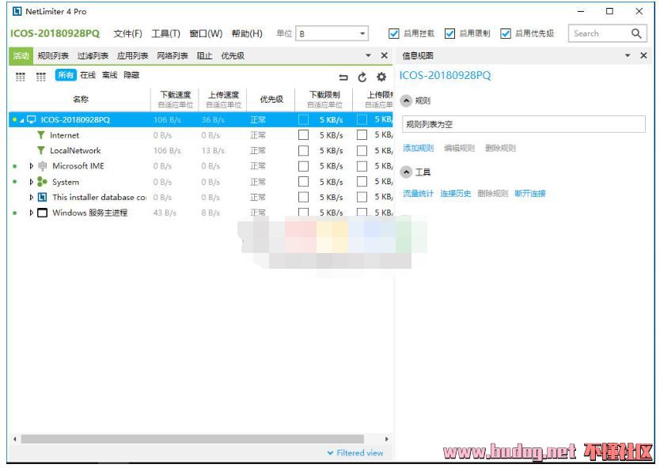Open 流量统计 link
Screen dimensions: 660x468
pyautogui.click(x=418, y=194)
